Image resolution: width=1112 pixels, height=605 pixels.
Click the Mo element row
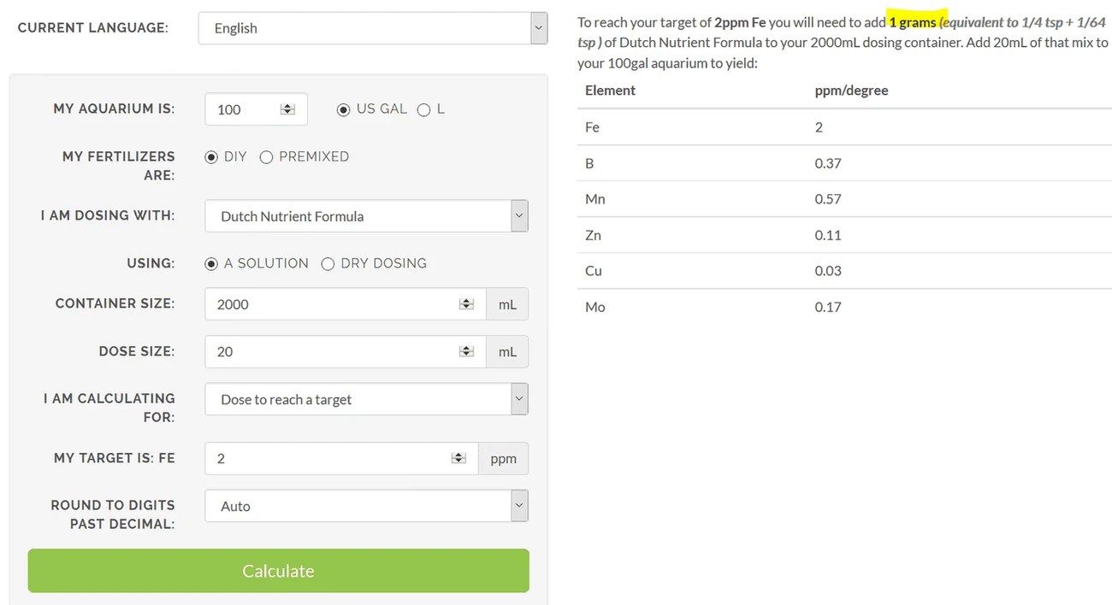point(844,307)
